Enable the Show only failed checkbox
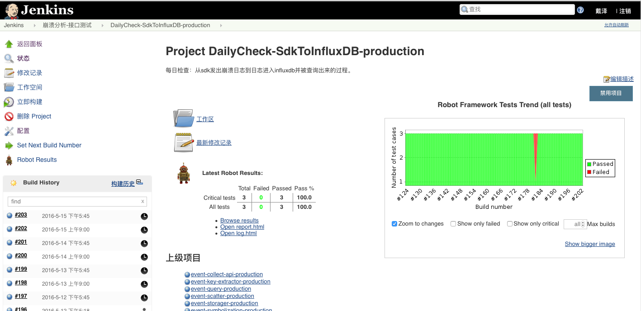641x311 pixels. [x=453, y=224]
